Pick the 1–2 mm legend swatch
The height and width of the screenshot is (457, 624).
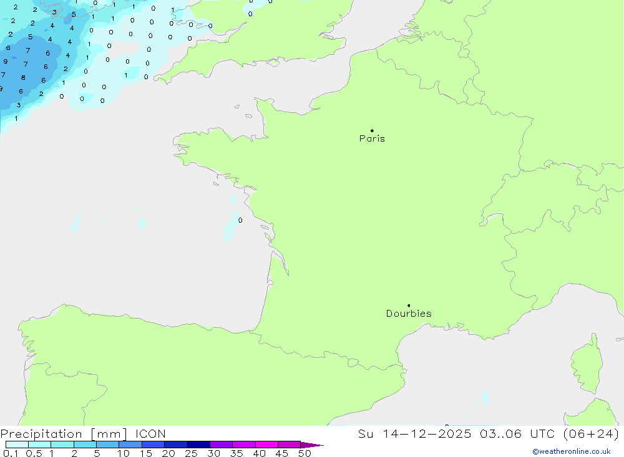pyautogui.click(x=62, y=445)
